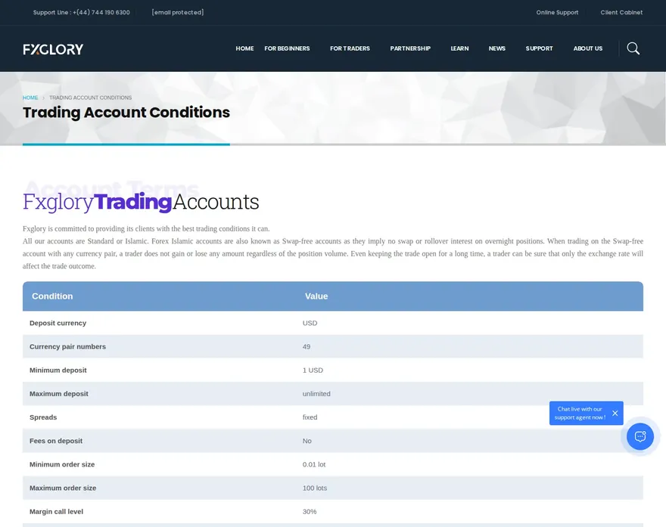Select the '30%' value cell
Viewport: 666px width, 527px height.
310,511
